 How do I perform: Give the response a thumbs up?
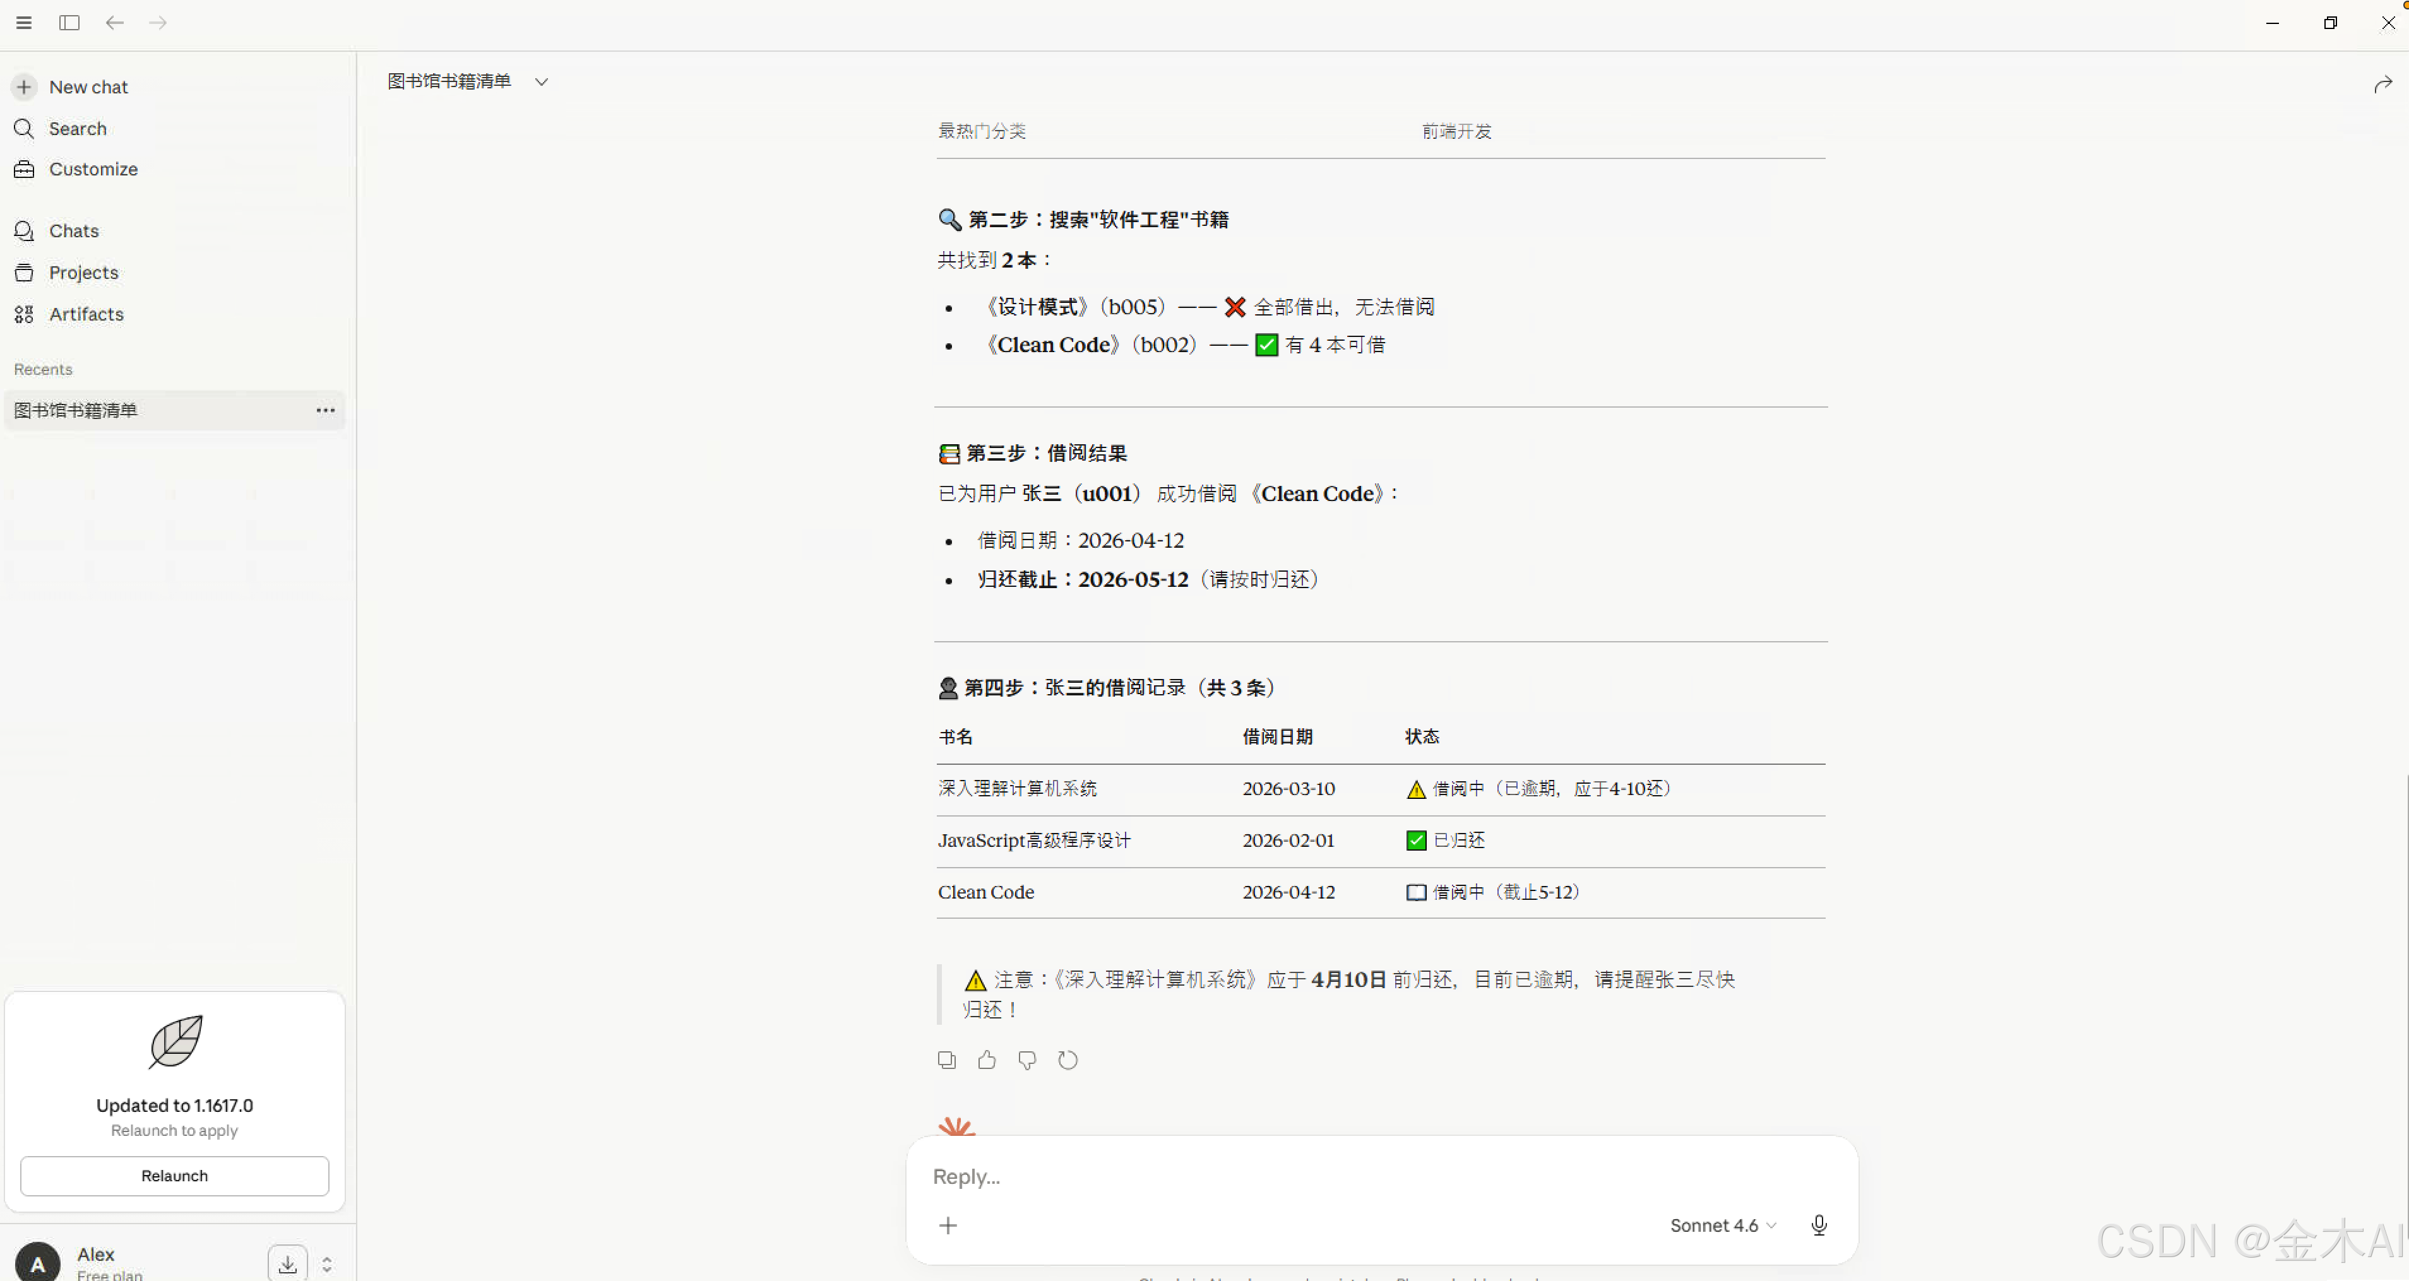(987, 1060)
